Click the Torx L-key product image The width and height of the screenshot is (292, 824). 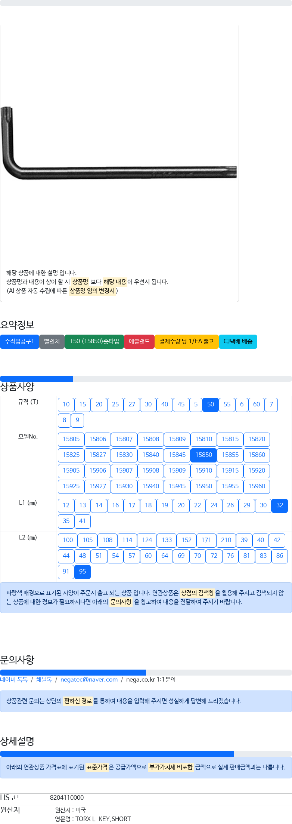[x=119, y=142]
